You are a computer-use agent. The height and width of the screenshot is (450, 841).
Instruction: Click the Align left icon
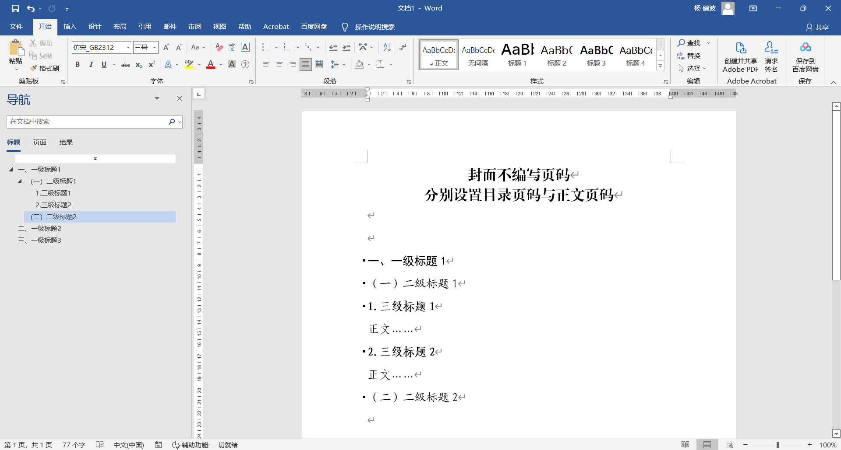266,65
